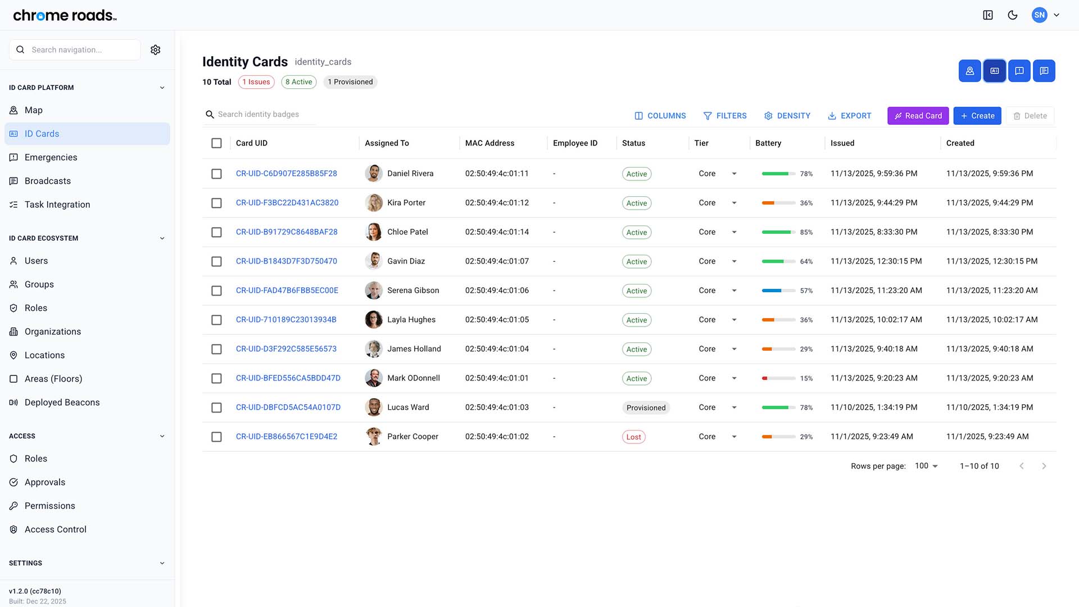Go to Task Integration menu item

click(57, 205)
